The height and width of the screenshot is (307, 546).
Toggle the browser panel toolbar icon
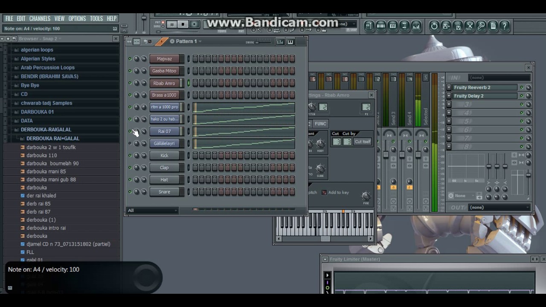404,26
